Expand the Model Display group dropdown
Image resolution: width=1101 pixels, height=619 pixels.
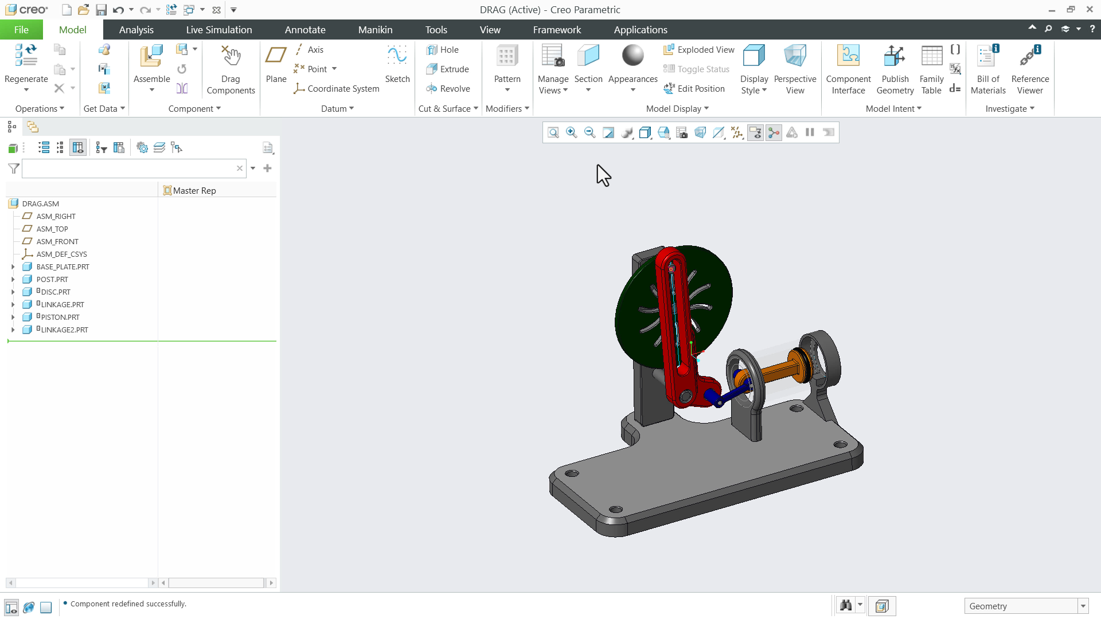pyautogui.click(x=677, y=109)
